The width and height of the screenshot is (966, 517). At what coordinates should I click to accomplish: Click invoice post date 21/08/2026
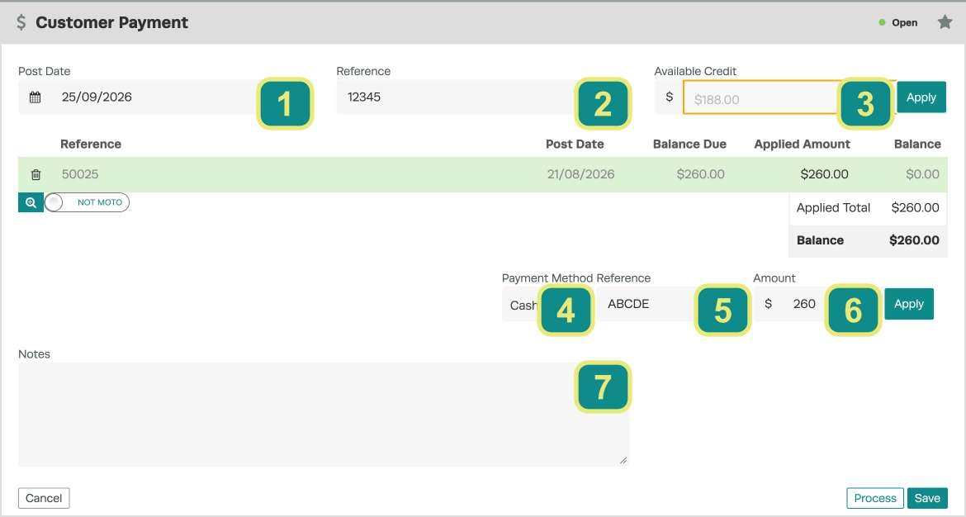click(581, 174)
